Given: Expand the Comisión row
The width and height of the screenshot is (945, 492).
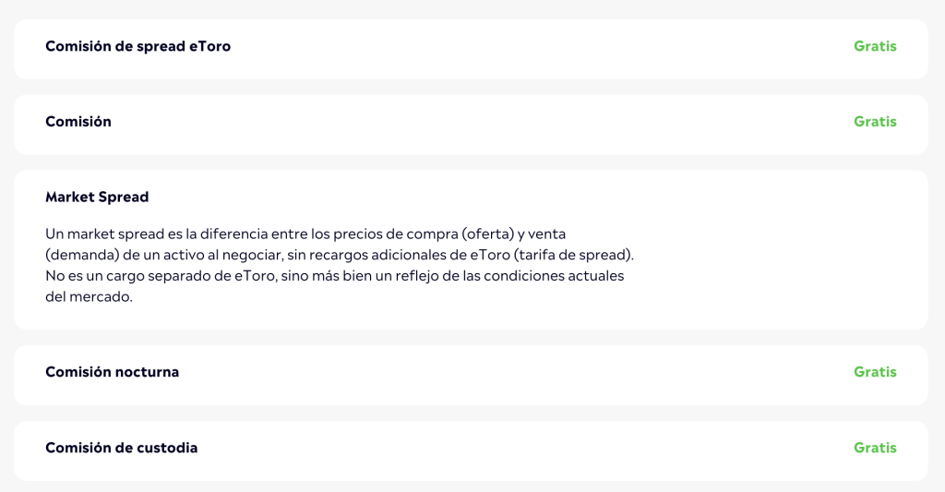Looking at the screenshot, I should 471,123.
